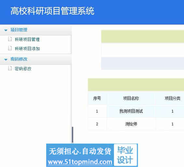Screen dimensions: 184x167
Task: Select 项目管理 section header
Action: tap(19, 30)
